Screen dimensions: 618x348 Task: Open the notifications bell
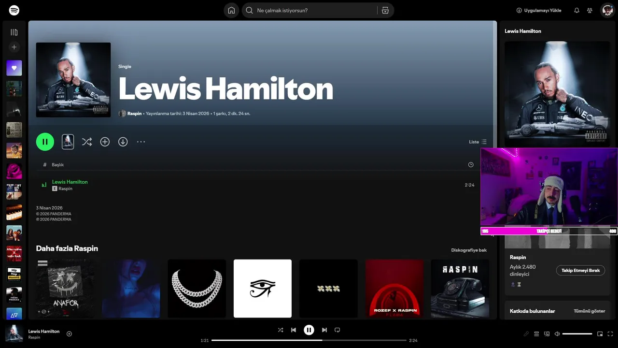coord(576,10)
